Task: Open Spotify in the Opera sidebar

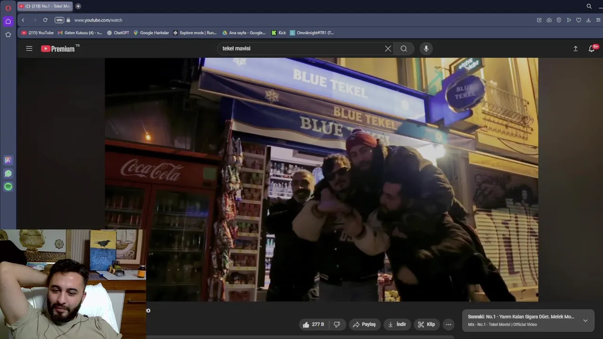Action: [8, 186]
